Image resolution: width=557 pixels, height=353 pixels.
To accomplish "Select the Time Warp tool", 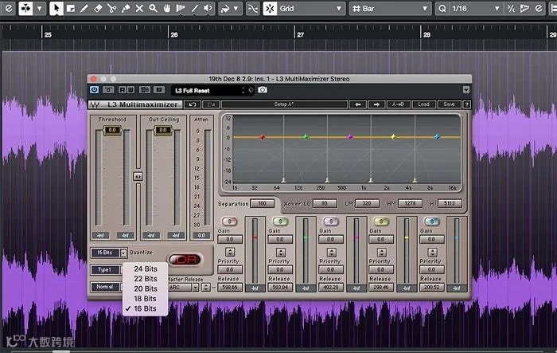I will 181,8.
